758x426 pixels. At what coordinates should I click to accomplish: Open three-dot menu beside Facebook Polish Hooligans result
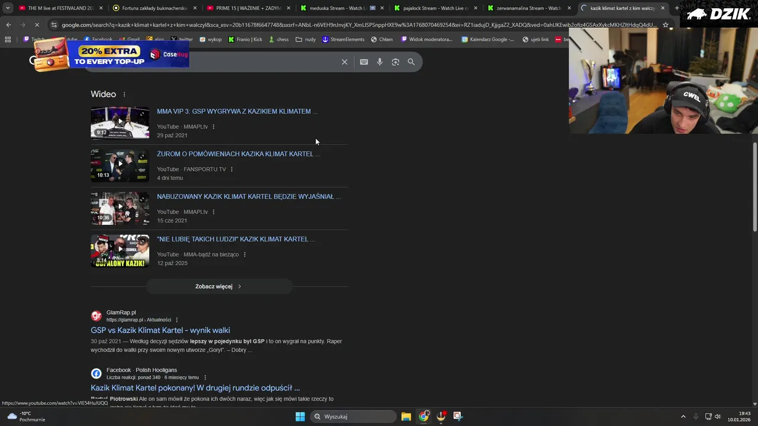tap(205, 377)
